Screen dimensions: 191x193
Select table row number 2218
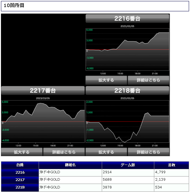[x=95, y=188]
